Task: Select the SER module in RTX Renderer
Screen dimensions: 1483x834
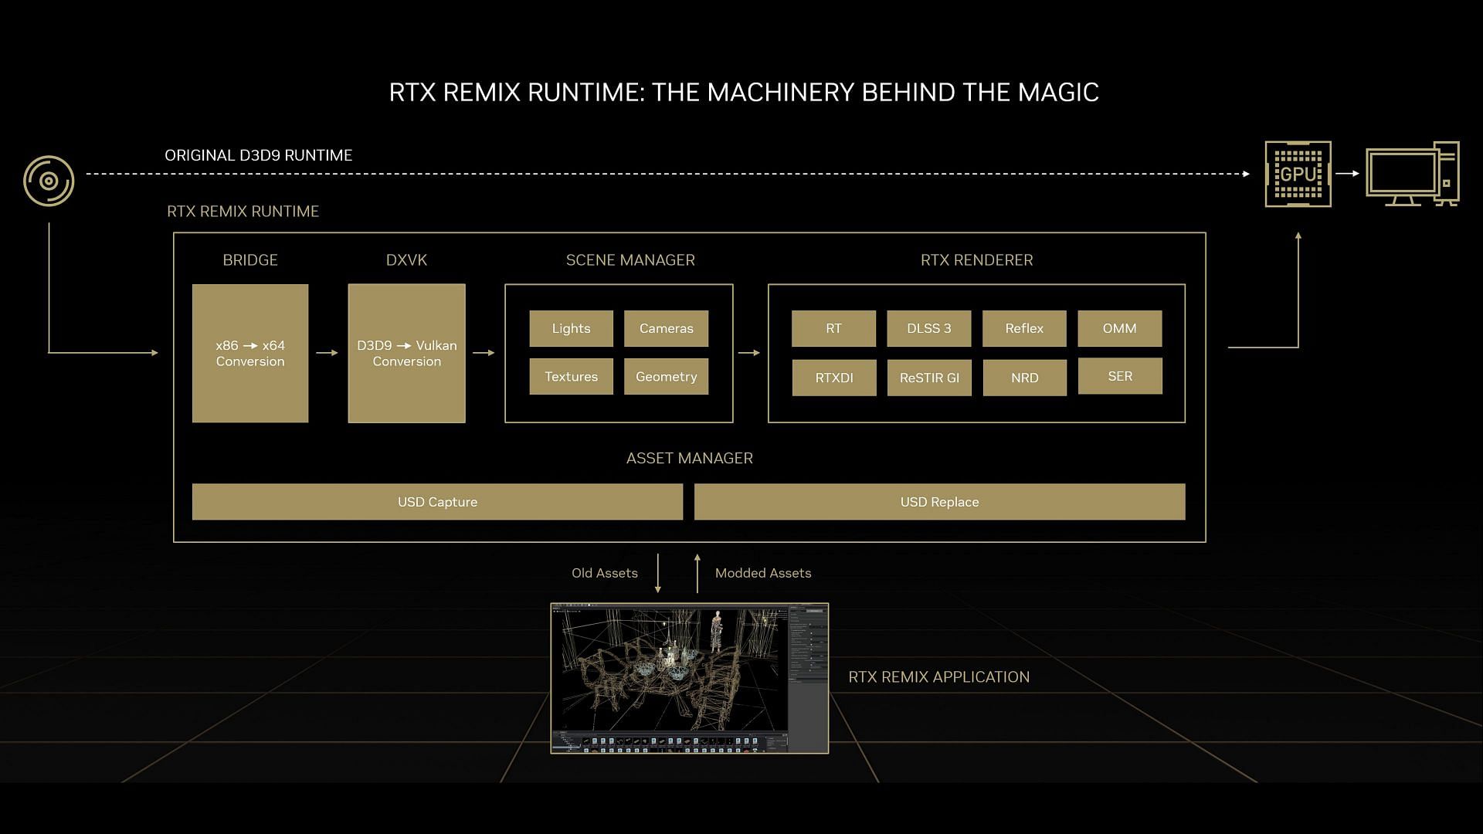Action: click(x=1118, y=377)
